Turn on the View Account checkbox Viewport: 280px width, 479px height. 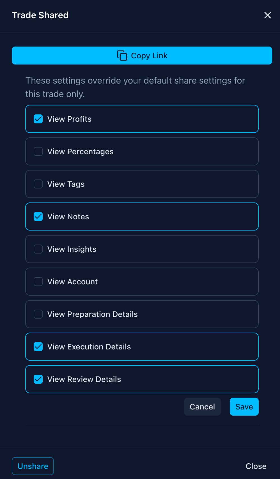click(x=38, y=282)
